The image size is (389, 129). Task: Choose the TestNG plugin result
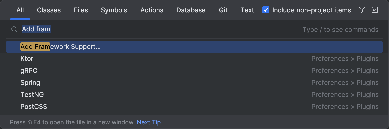32,95
